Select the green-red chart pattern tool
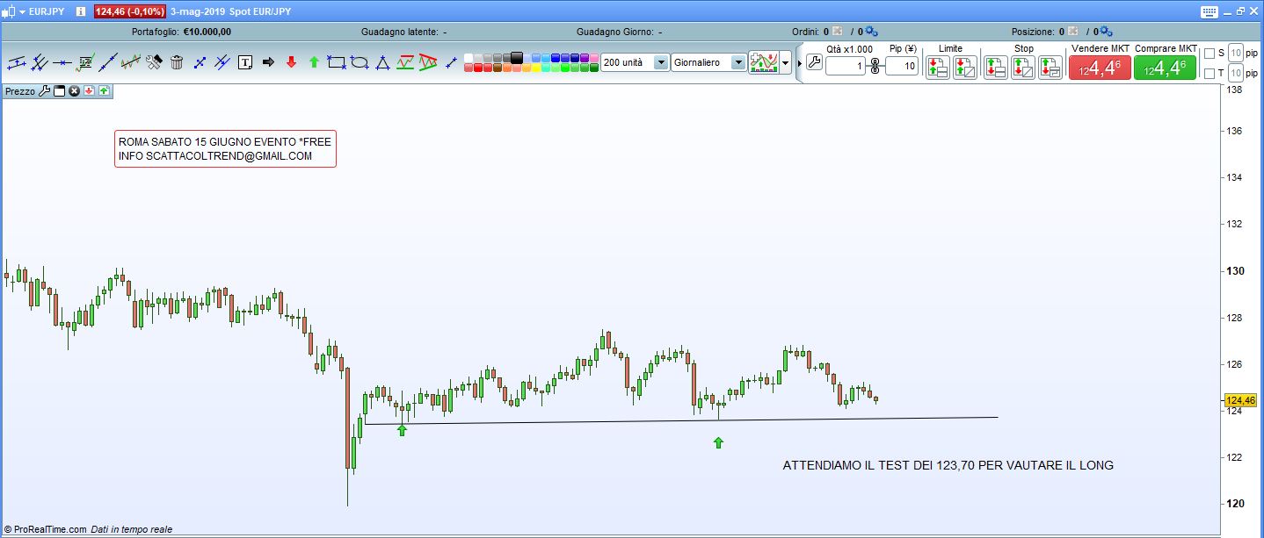This screenshot has width=1264, height=538. click(405, 62)
